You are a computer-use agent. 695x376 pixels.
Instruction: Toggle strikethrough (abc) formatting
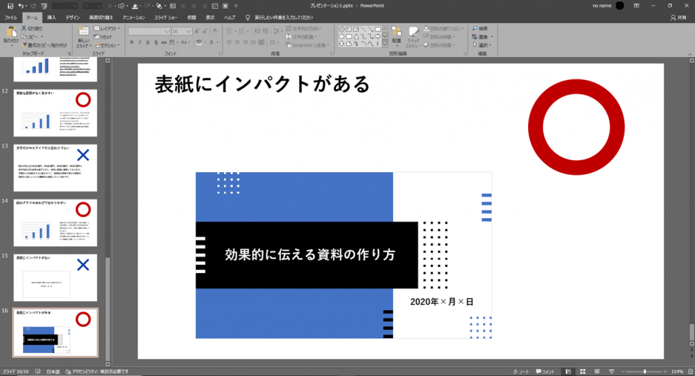164,43
